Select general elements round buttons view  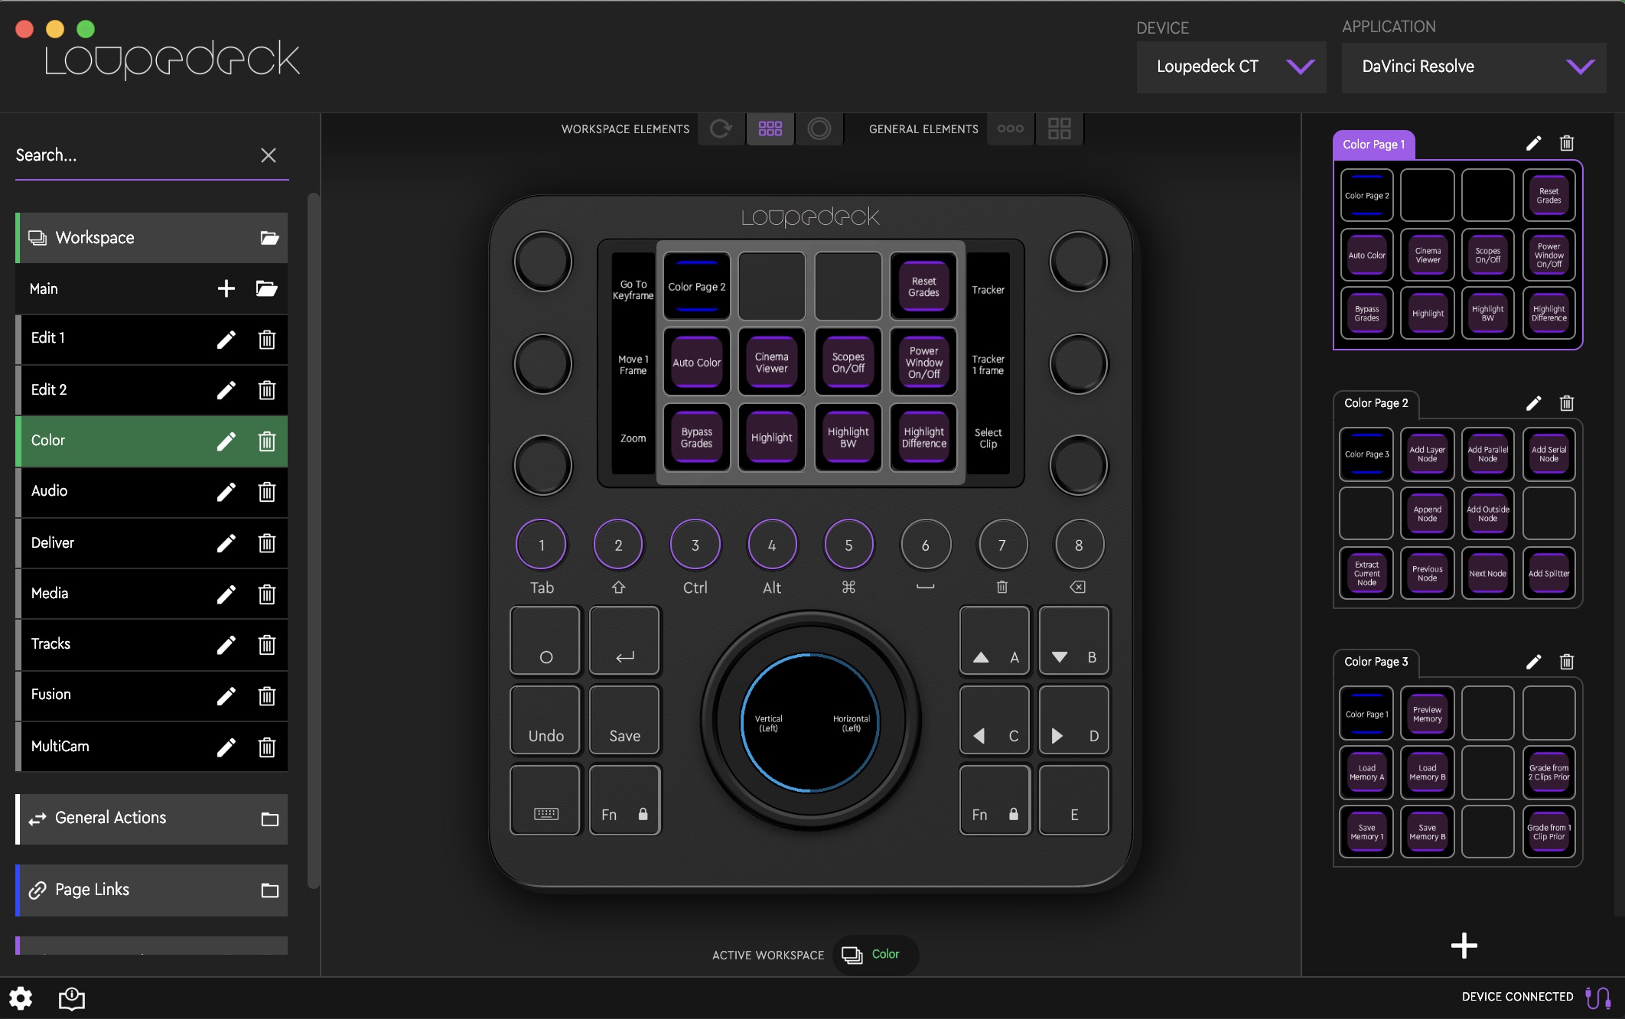click(1010, 129)
